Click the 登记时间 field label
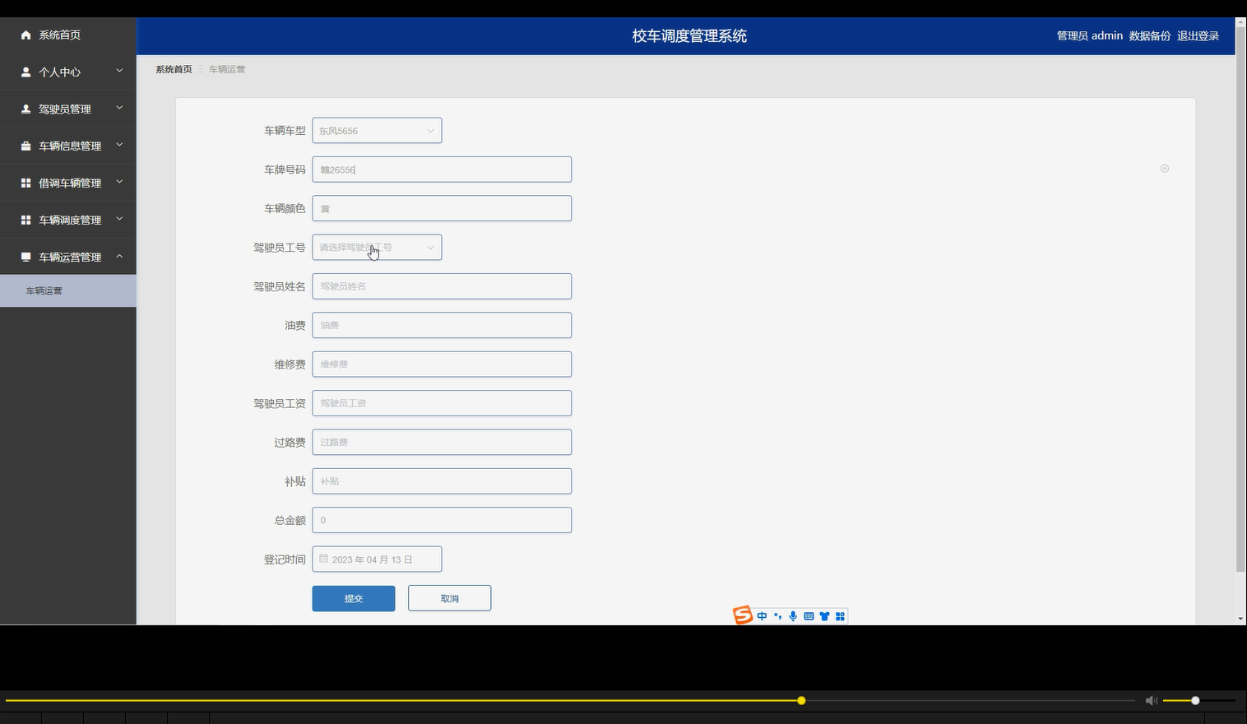 285,559
